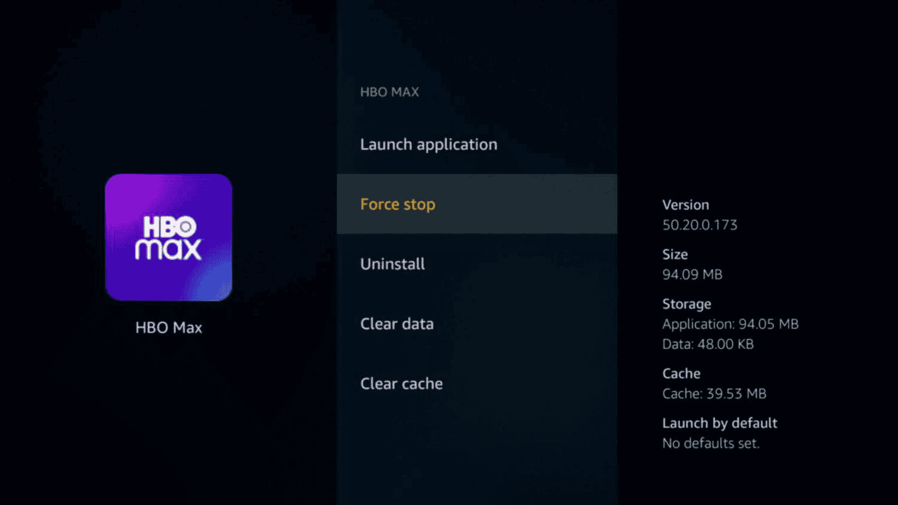Select the Version 50.20.0.173 entry

click(699, 215)
